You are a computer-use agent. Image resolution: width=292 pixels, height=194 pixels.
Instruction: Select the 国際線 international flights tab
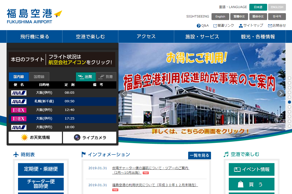(x=39, y=77)
